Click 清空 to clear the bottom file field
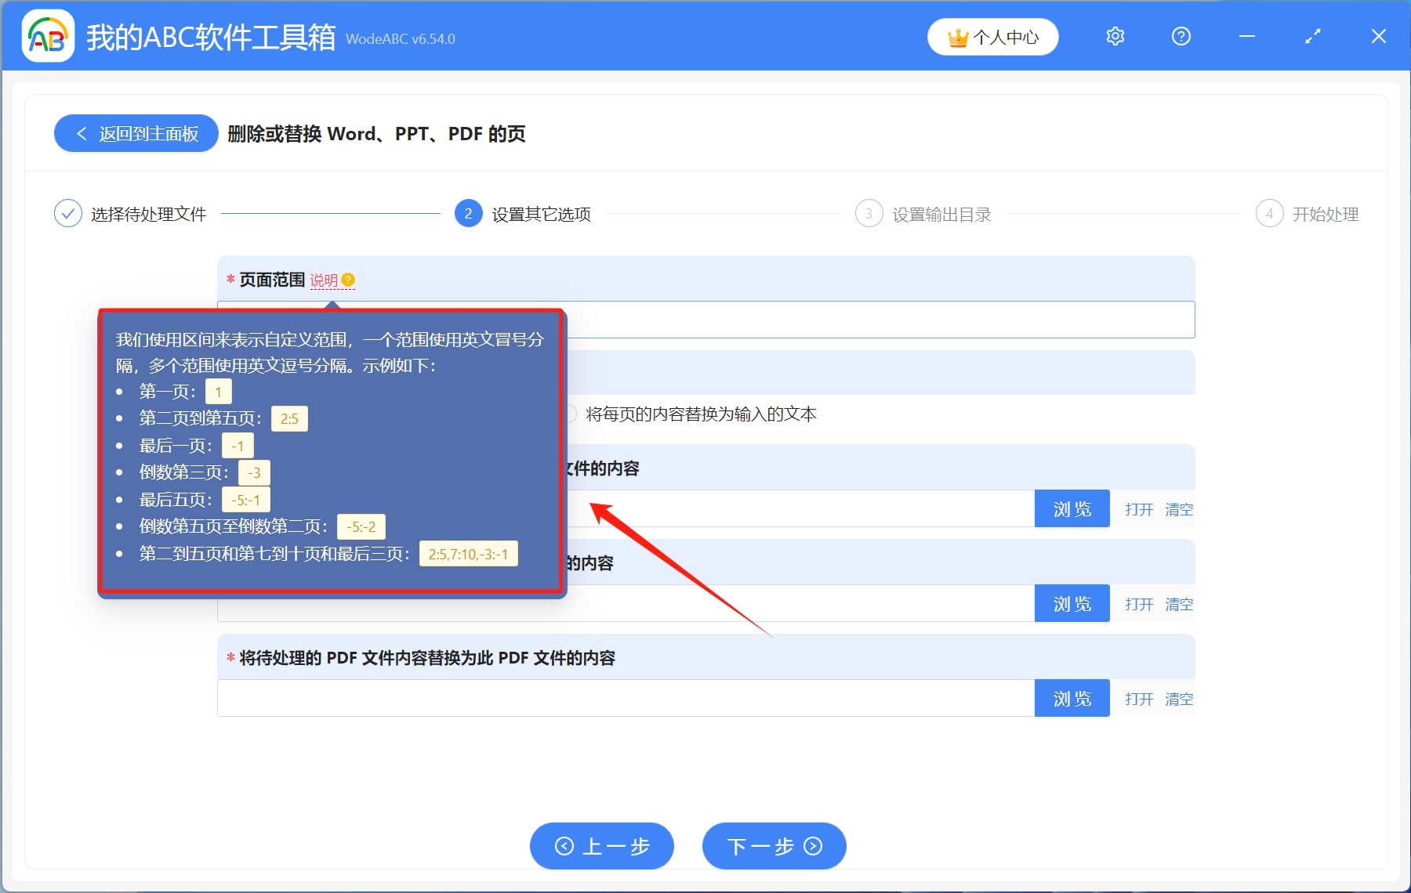Image resolution: width=1411 pixels, height=893 pixels. point(1179,699)
